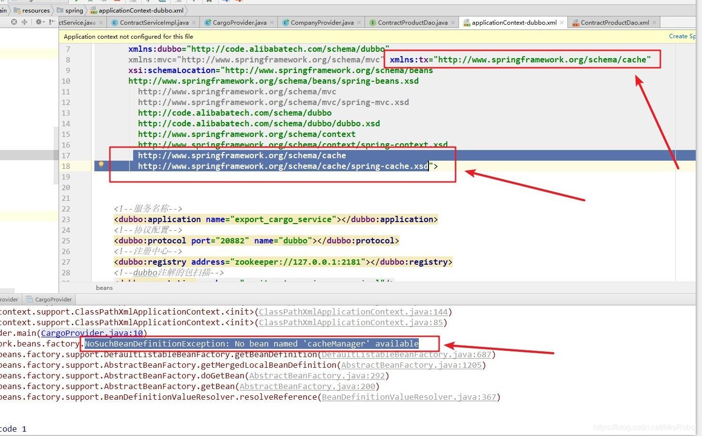This screenshot has height=436, width=702.
Task: Close the CompanyProvider.java tab
Action: (359, 23)
